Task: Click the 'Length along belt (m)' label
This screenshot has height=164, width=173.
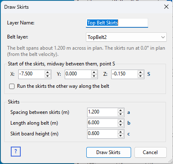Action: 34,123
